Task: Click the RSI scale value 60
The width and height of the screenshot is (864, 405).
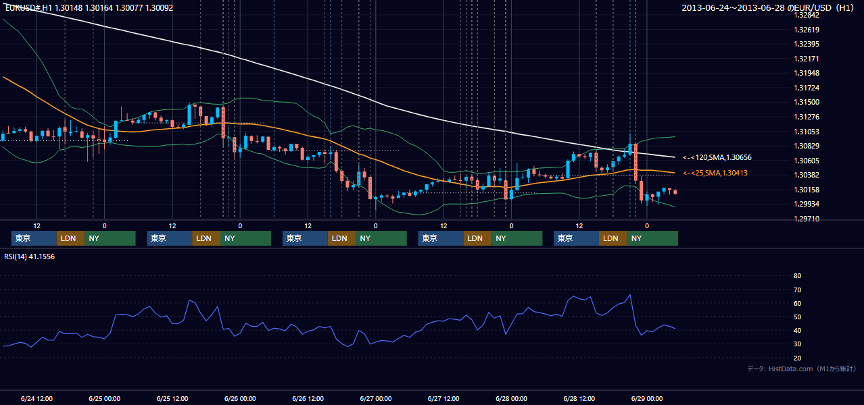Action: point(797,303)
